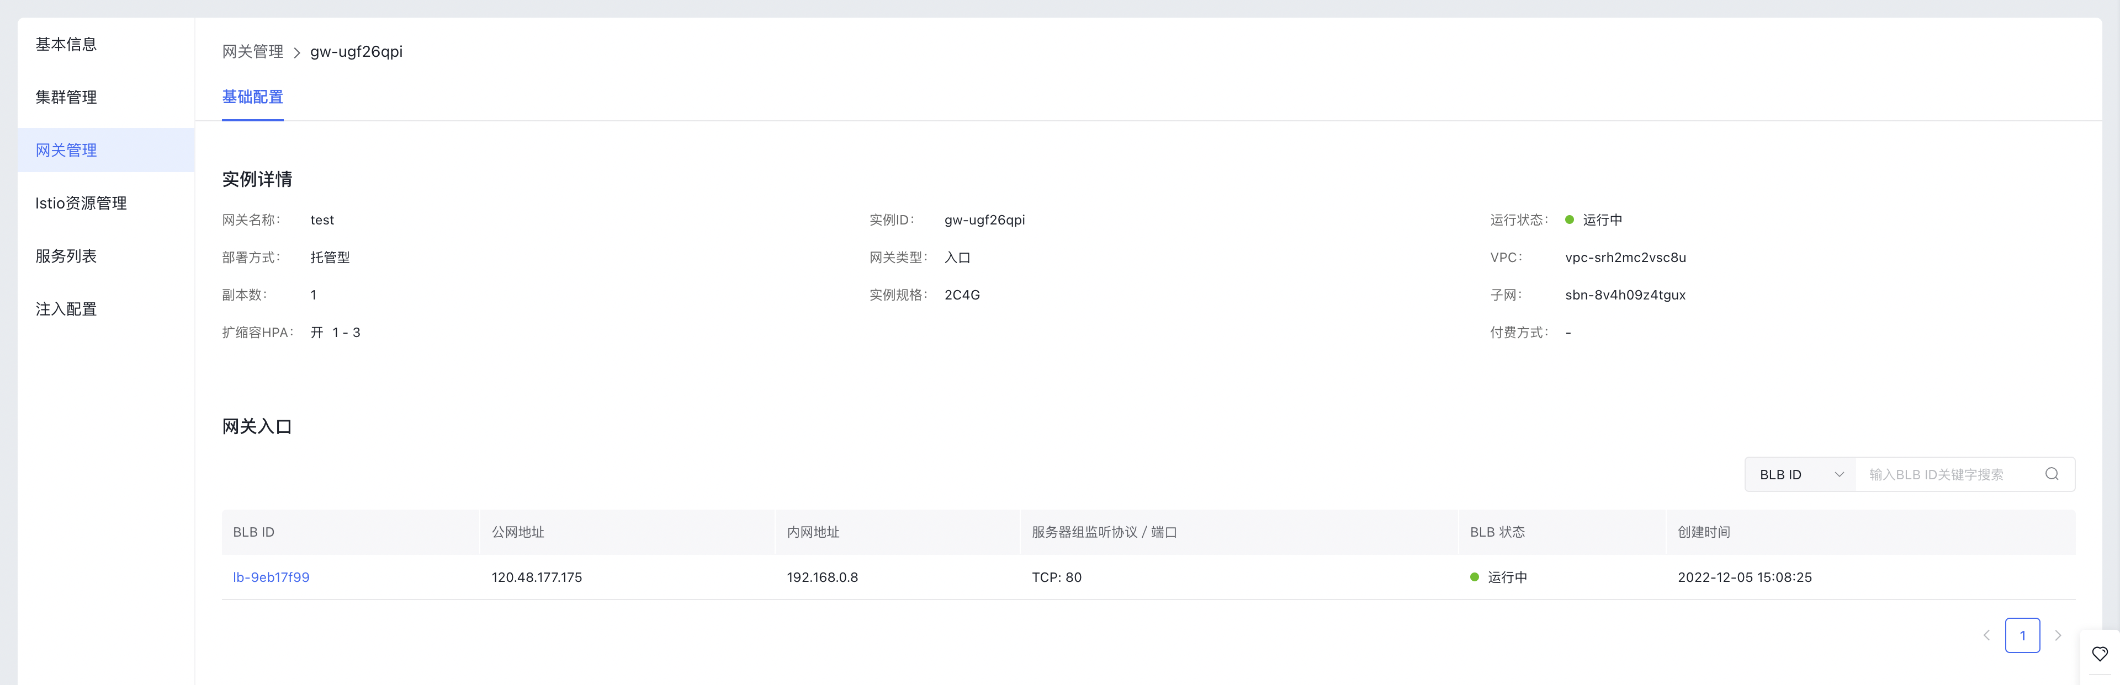Click the 服务器组监听协议 / 端口 column header
This screenshot has height=685, width=2120.
[1104, 532]
